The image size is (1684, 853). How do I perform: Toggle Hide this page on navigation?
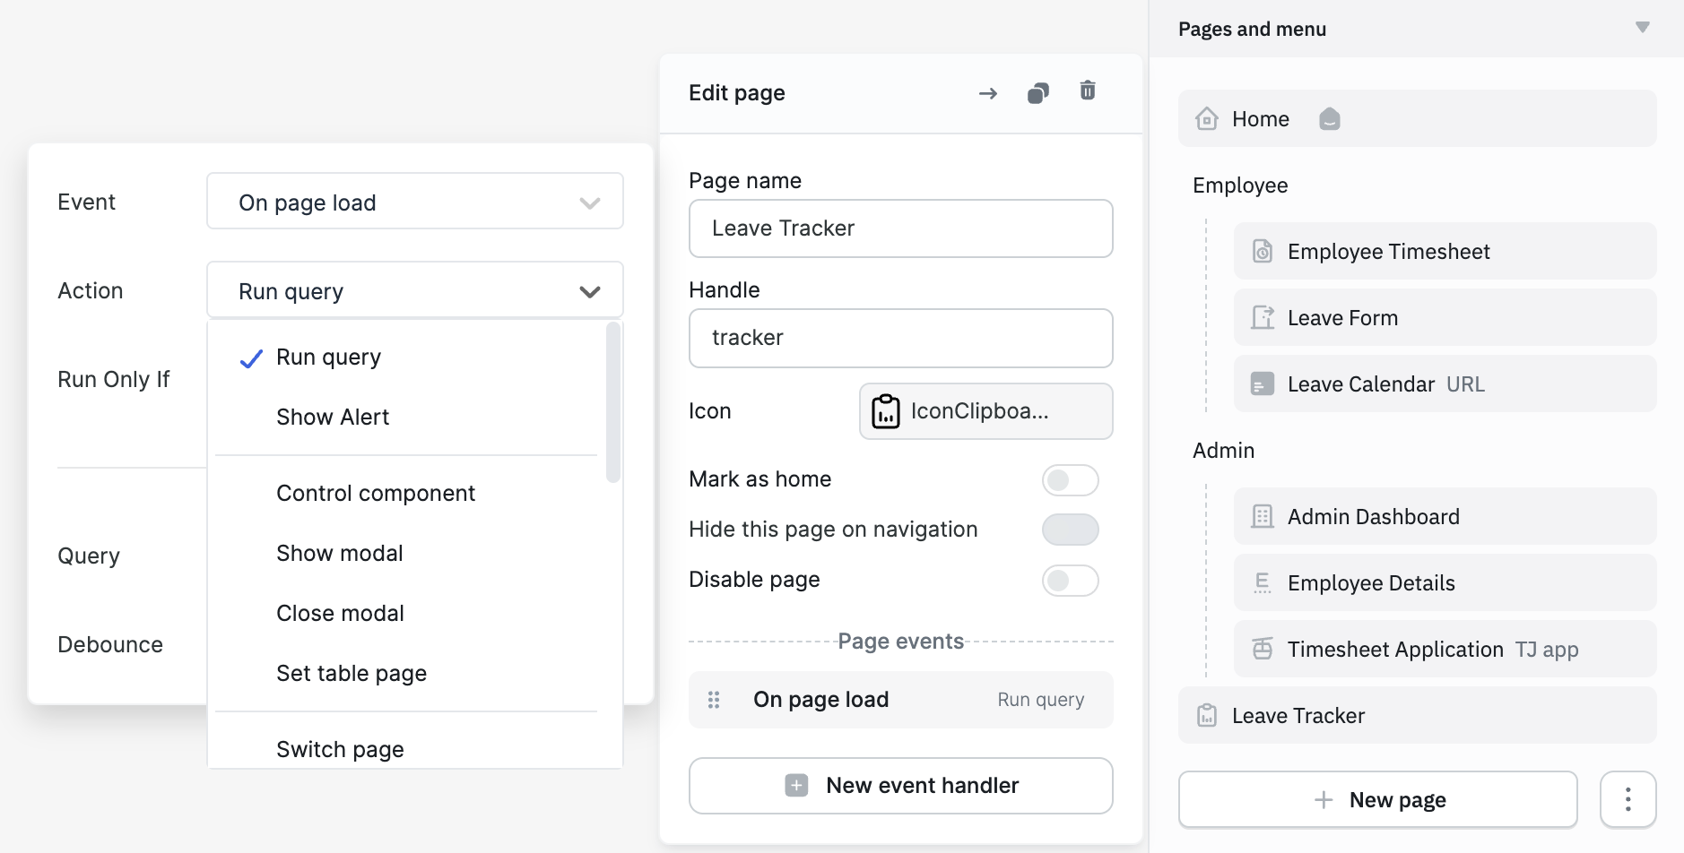coord(1071,530)
